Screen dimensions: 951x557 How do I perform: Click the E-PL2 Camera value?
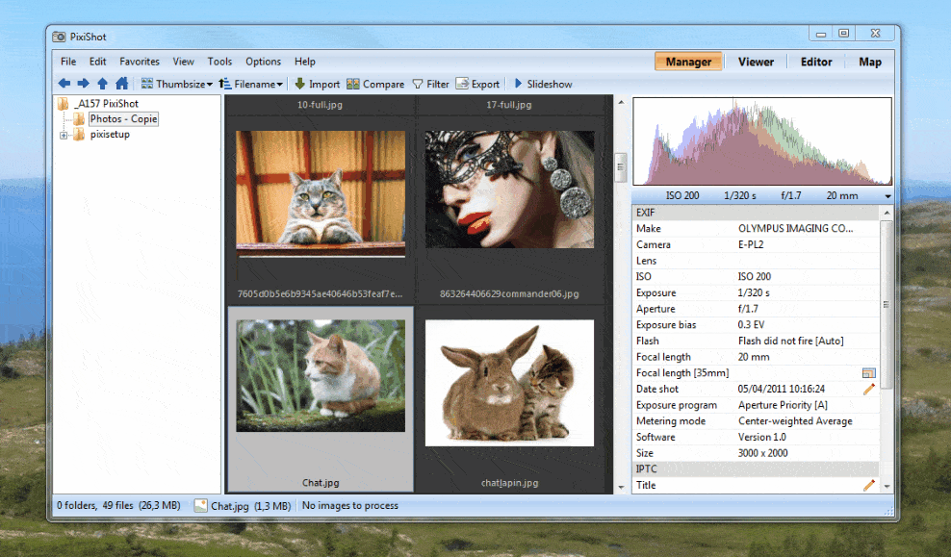click(x=751, y=245)
